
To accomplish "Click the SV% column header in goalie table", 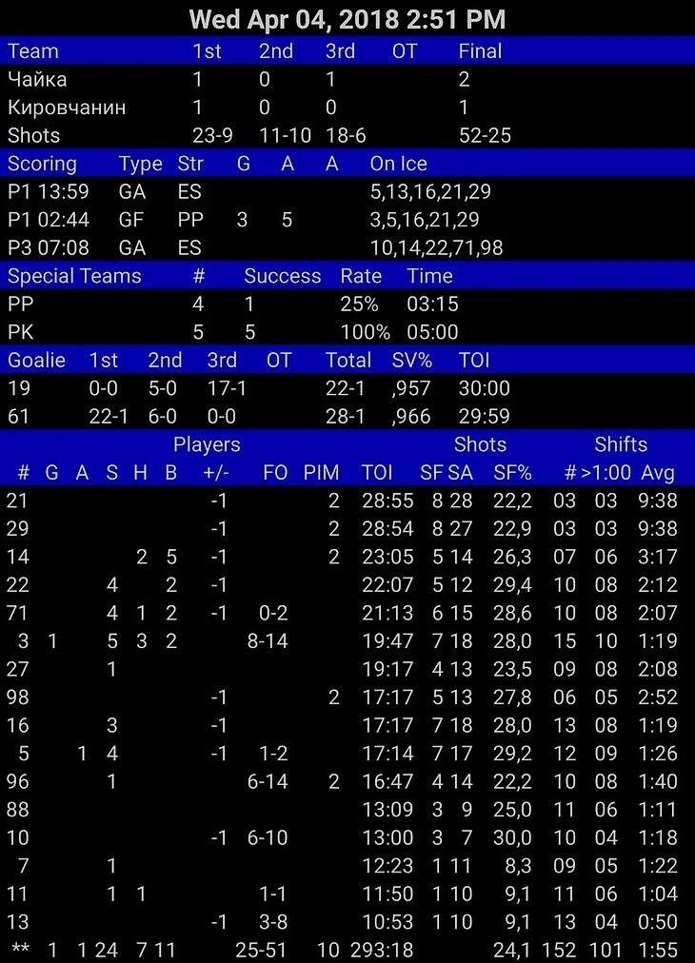I will (411, 361).
